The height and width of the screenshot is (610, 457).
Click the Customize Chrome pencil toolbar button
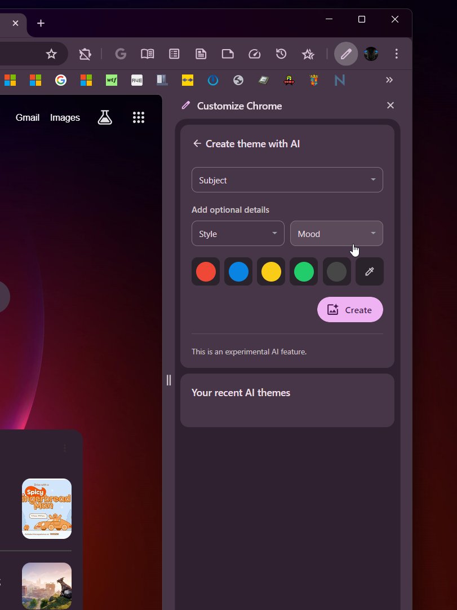345,54
